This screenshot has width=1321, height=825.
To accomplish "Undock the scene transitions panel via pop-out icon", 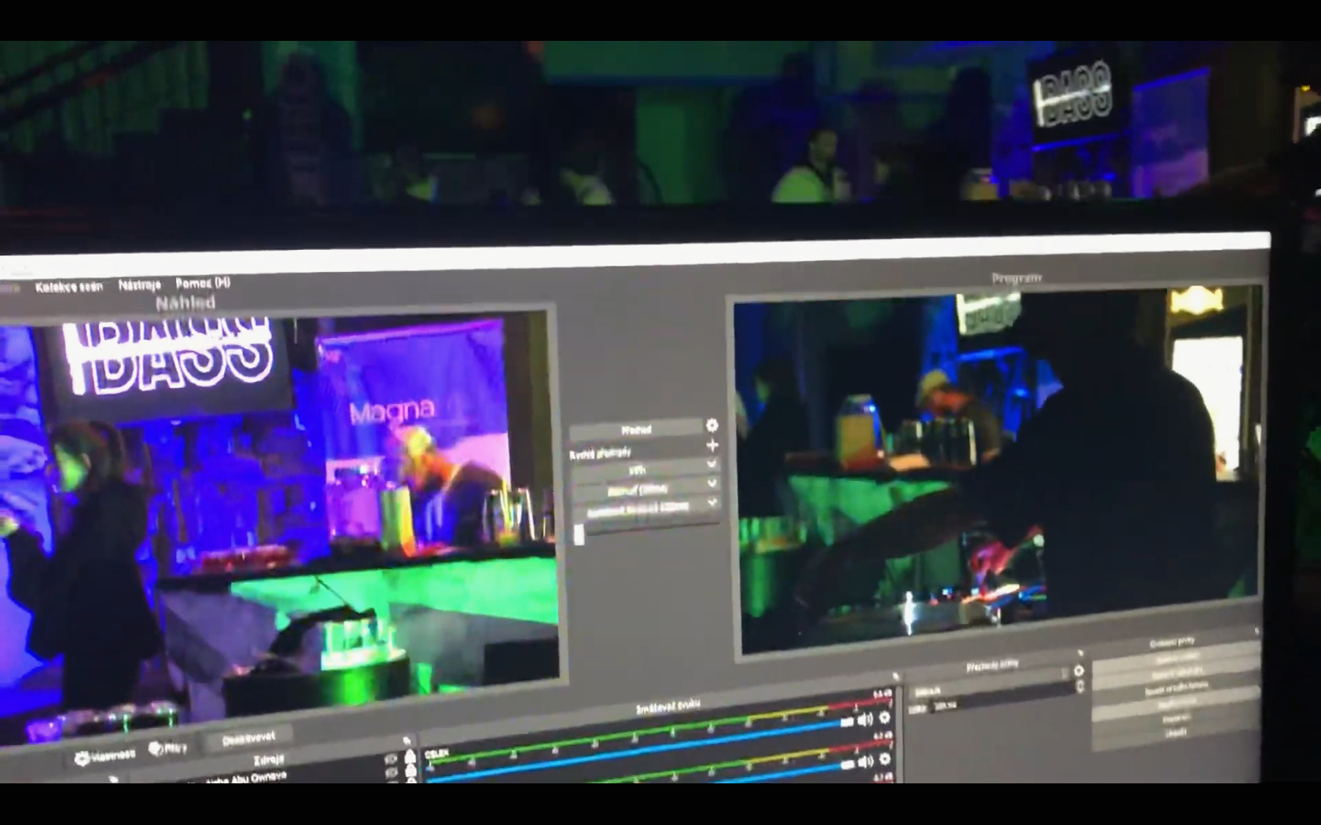I will [x=1080, y=653].
